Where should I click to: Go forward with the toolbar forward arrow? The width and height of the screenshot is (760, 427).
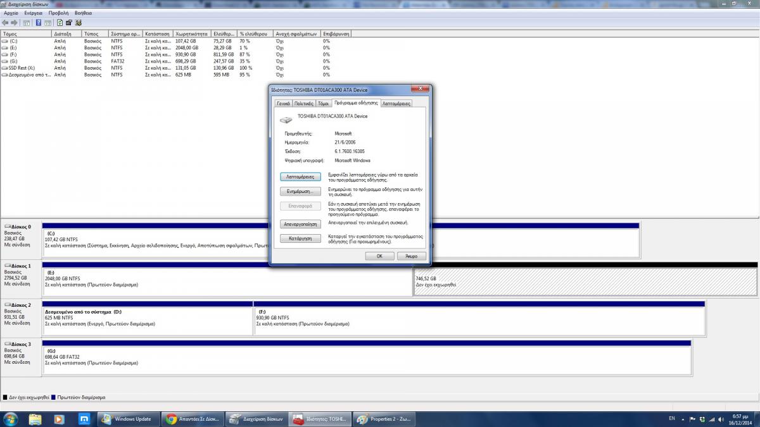click(15, 22)
